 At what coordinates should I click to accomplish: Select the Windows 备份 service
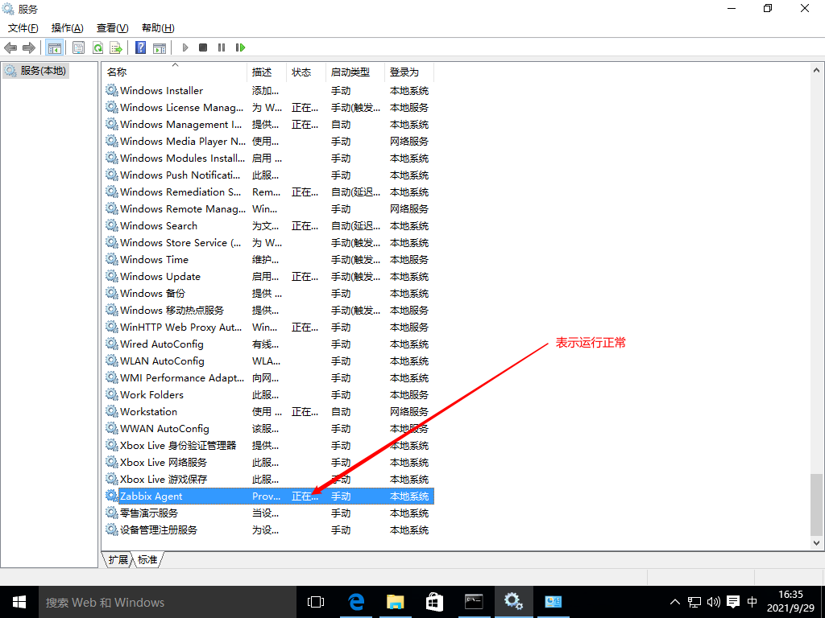pos(269,293)
